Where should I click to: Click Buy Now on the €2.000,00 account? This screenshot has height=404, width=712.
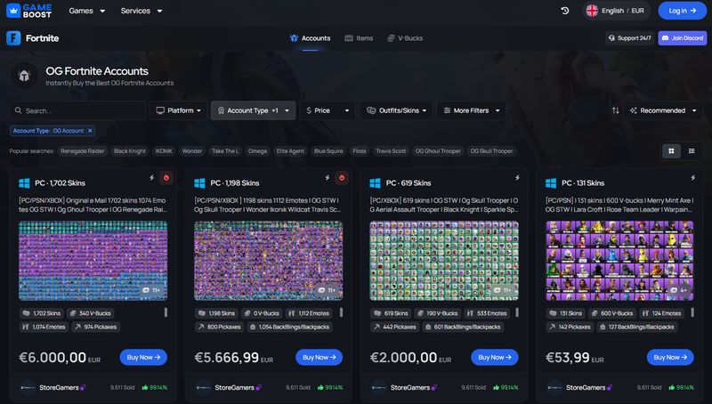pyautogui.click(x=495, y=357)
